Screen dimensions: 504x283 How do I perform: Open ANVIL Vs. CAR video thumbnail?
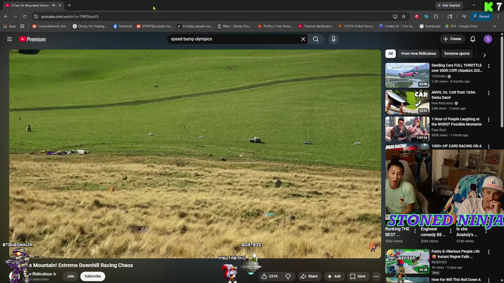point(407,102)
